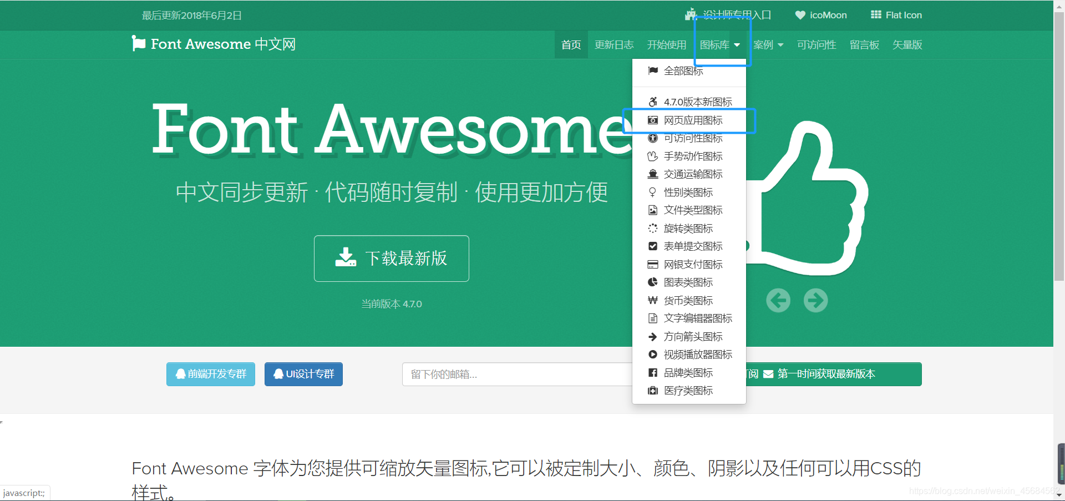
Task: Click the flag icon beside 全部图标
Action: (x=653, y=70)
